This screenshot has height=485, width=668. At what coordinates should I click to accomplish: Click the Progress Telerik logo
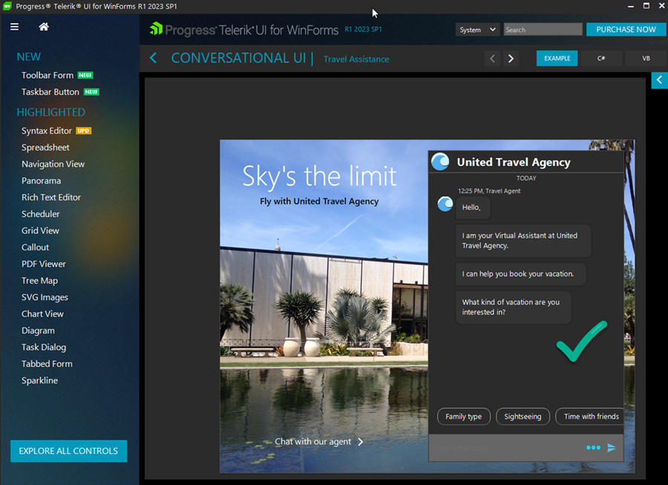[x=244, y=30]
